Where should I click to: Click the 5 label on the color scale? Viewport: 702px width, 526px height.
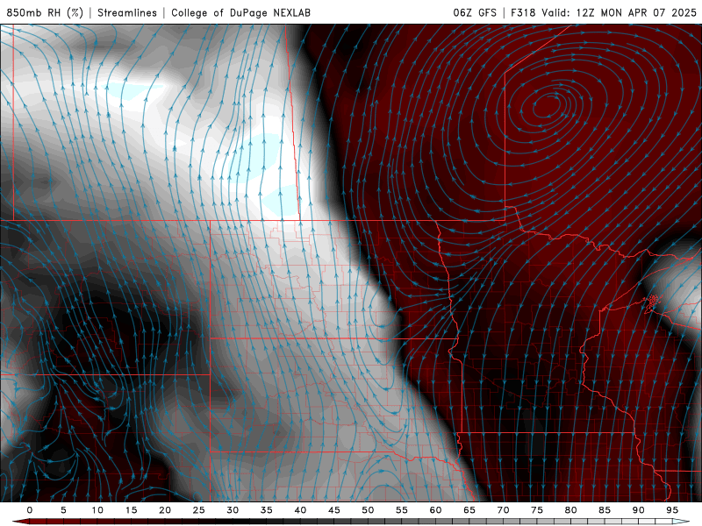[x=63, y=510]
